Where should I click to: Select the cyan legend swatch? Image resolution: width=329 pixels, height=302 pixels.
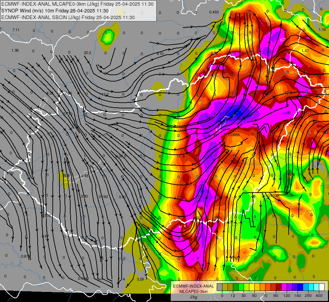[311, 287]
